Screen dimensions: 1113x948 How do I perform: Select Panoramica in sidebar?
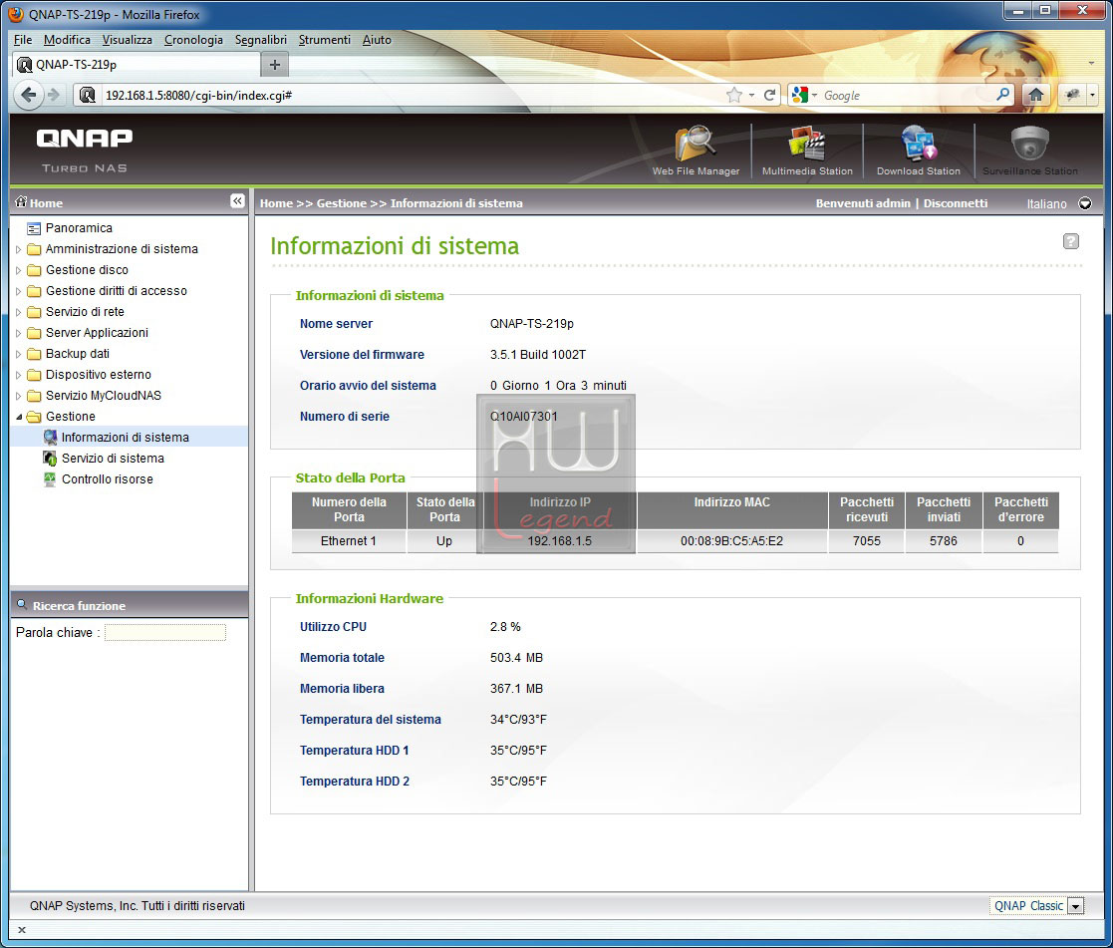point(78,228)
